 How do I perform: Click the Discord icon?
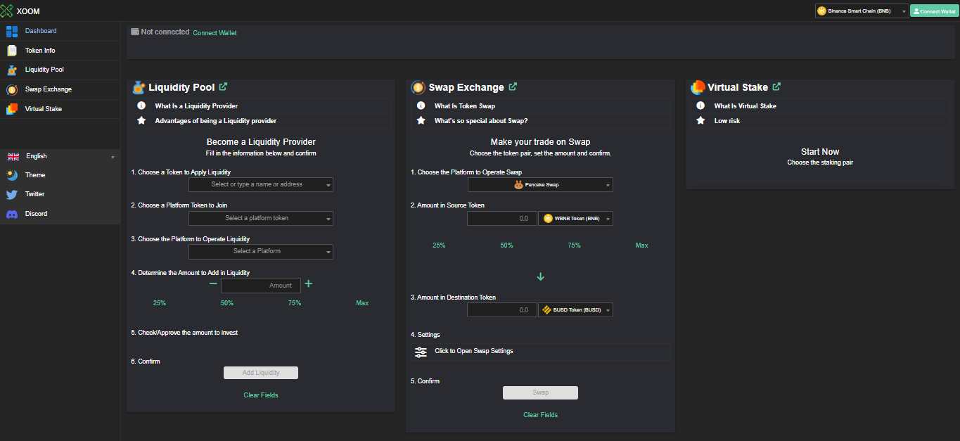click(x=12, y=214)
